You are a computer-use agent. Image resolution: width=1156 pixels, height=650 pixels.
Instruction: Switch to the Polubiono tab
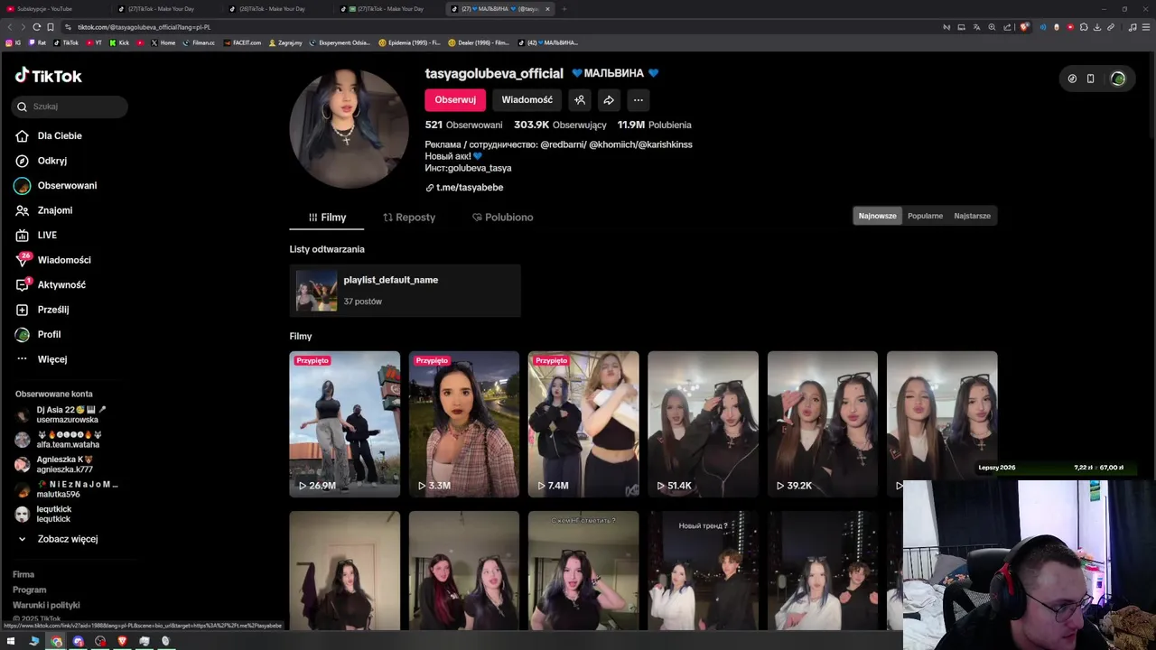click(502, 218)
